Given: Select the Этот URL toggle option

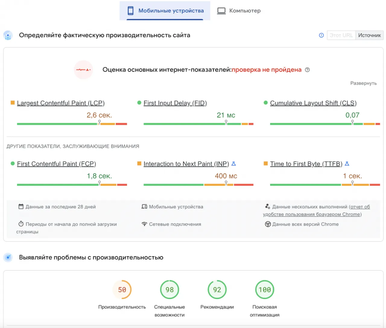Looking at the screenshot, I should click(341, 35).
